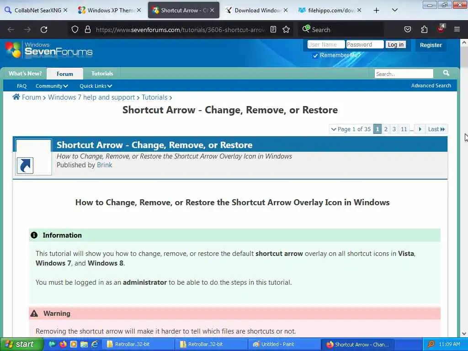Close the Download Windows tab

coord(286,10)
